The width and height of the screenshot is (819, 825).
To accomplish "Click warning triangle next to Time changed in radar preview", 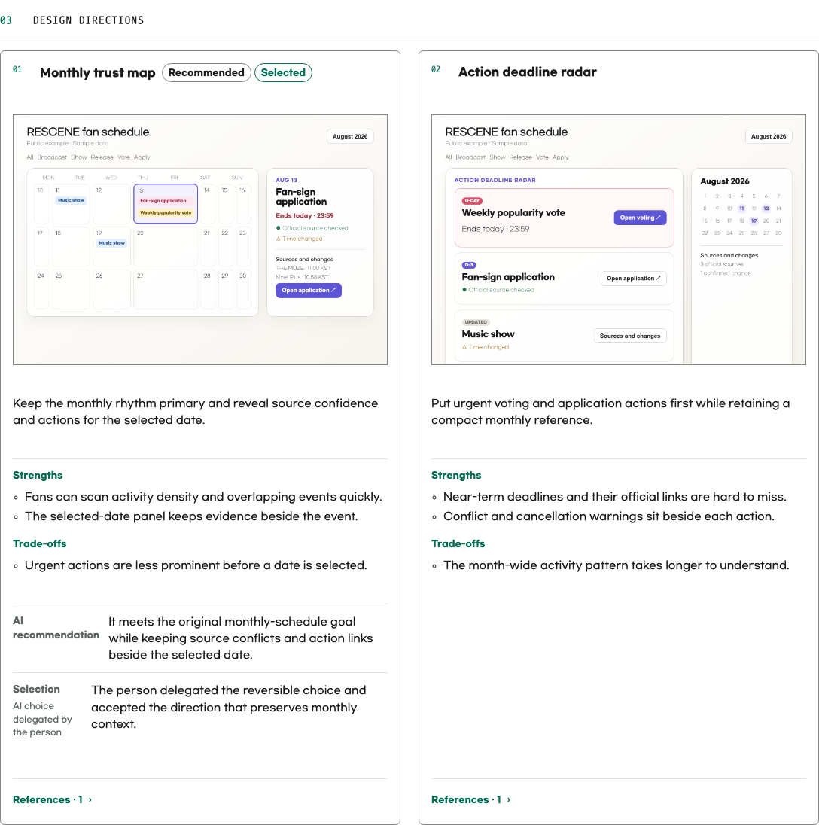I will tap(464, 347).
